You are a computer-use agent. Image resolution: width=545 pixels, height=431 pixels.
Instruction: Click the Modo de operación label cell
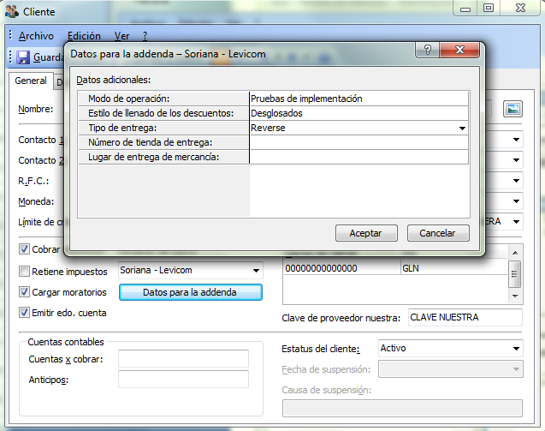(163, 99)
